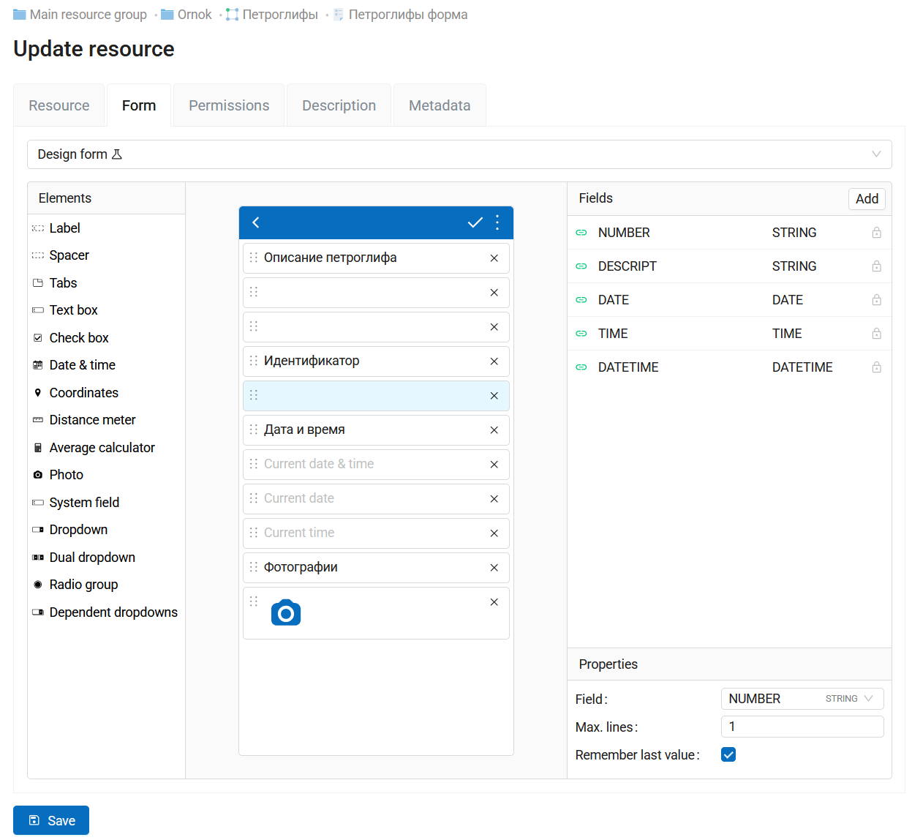Click the Coordinates pin icon

(x=38, y=393)
